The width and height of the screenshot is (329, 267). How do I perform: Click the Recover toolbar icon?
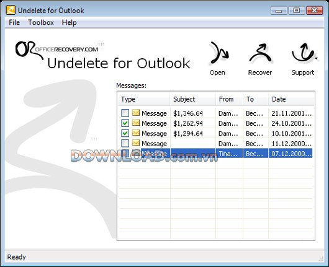point(260,53)
